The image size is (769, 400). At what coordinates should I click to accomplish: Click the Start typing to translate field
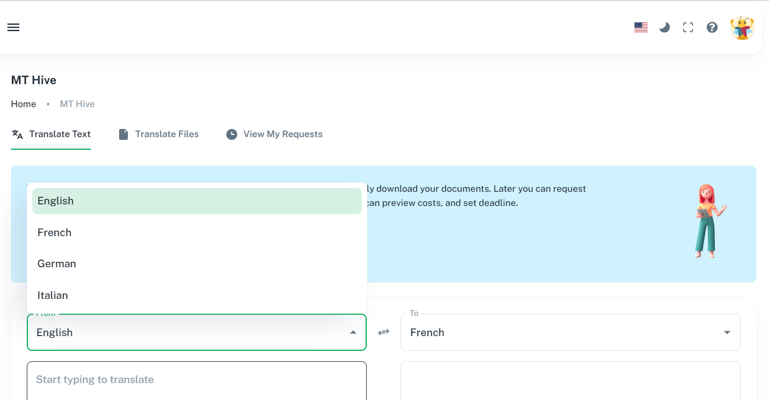(196, 380)
